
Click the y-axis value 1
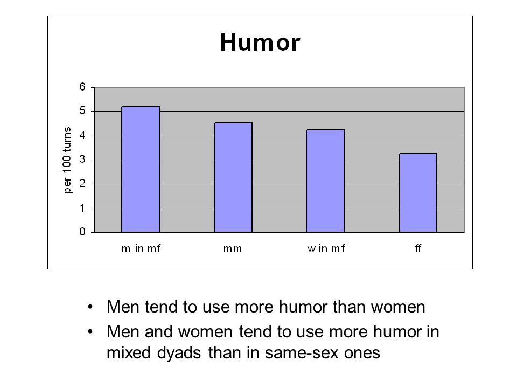coord(82,208)
